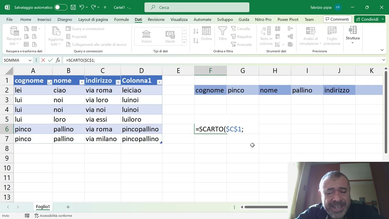Click Accessibilità: conforme status text
Image resolution: width=389 pixels, height=219 pixels.
coord(53,216)
